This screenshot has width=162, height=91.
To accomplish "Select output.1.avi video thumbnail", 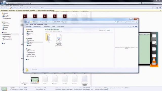I will pos(35,80).
